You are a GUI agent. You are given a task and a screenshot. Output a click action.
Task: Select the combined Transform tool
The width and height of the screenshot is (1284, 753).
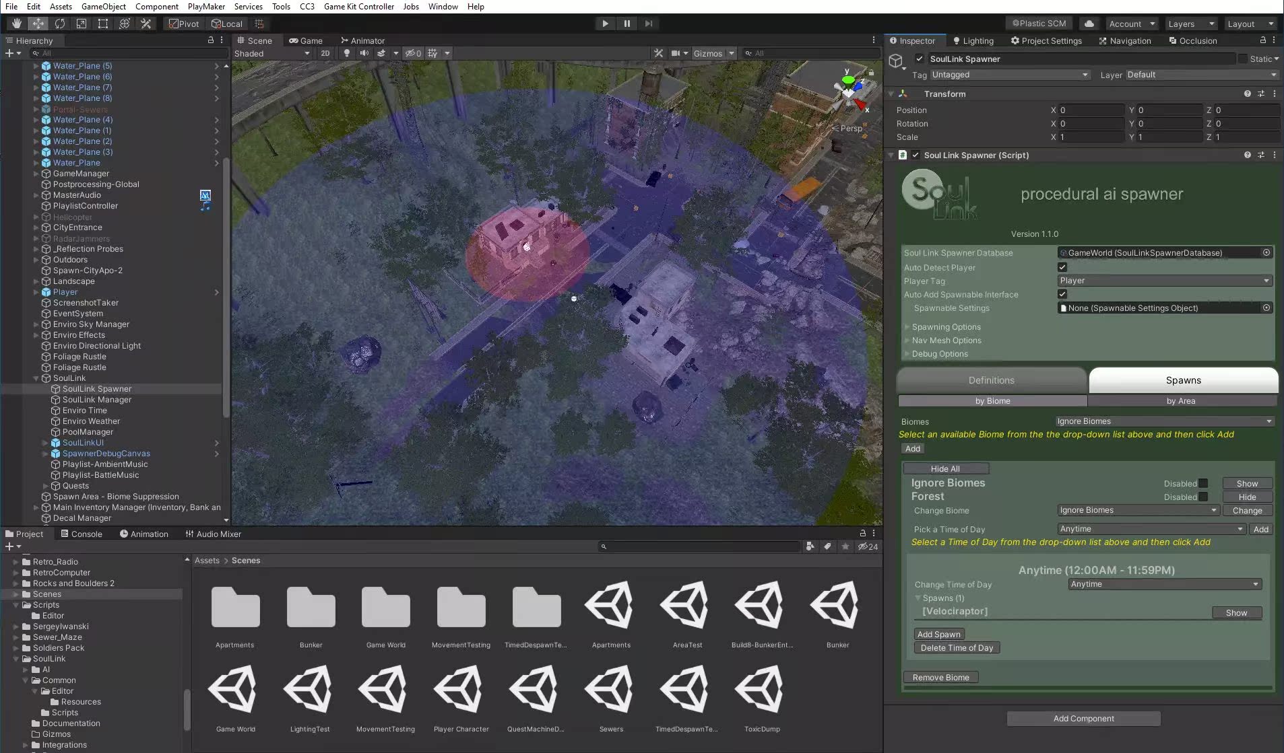(125, 24)
